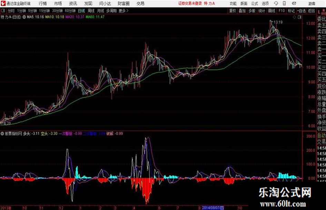This screenshot has width=326, height=210.
Task: Open the 功能 menu
Action: 233,3
